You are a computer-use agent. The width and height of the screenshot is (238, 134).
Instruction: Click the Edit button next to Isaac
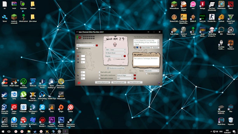pyautogui.click(x=107, y=50)
